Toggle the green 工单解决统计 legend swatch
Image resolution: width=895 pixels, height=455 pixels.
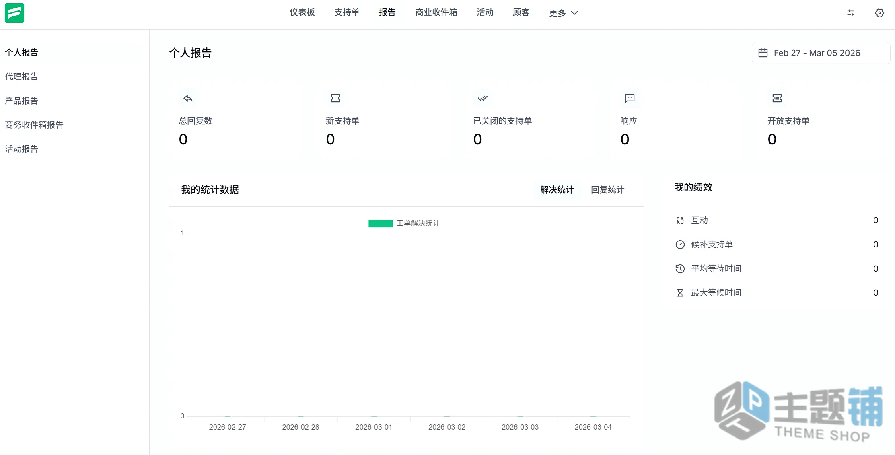[381, 224]
